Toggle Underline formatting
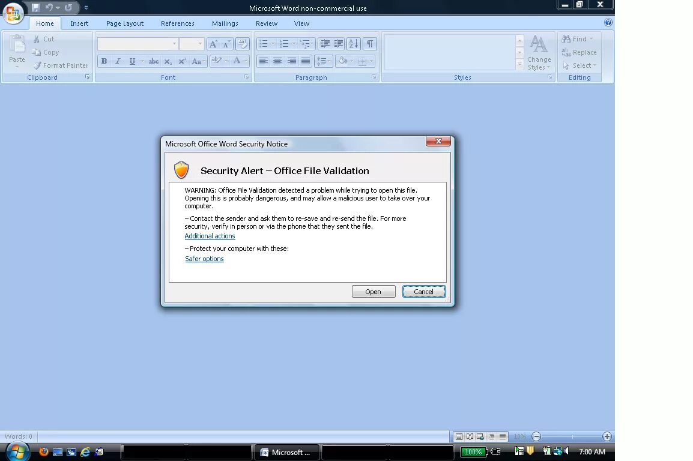The image size is (693, 461). pos(132,61)
